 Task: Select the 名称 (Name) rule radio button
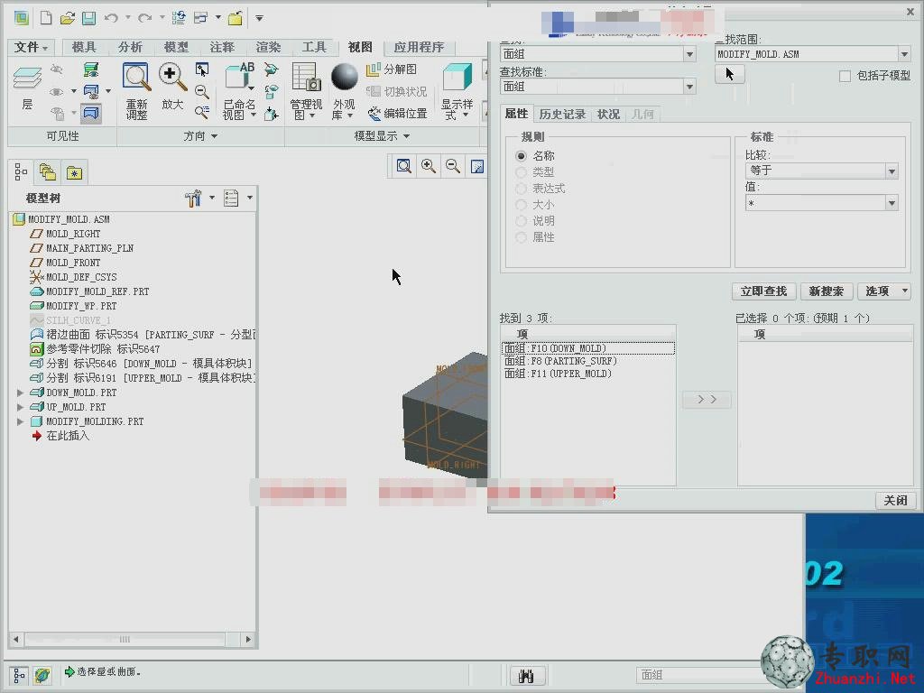tap(521, 156)
